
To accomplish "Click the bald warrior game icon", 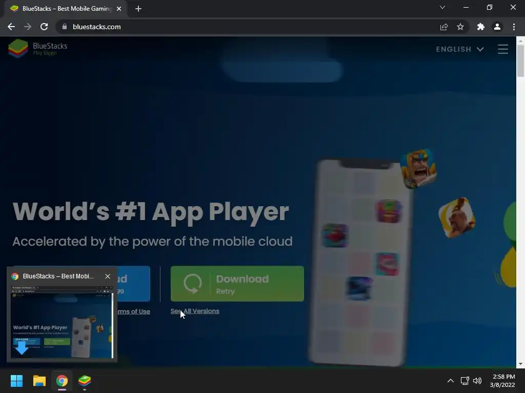I will point(457,217).
